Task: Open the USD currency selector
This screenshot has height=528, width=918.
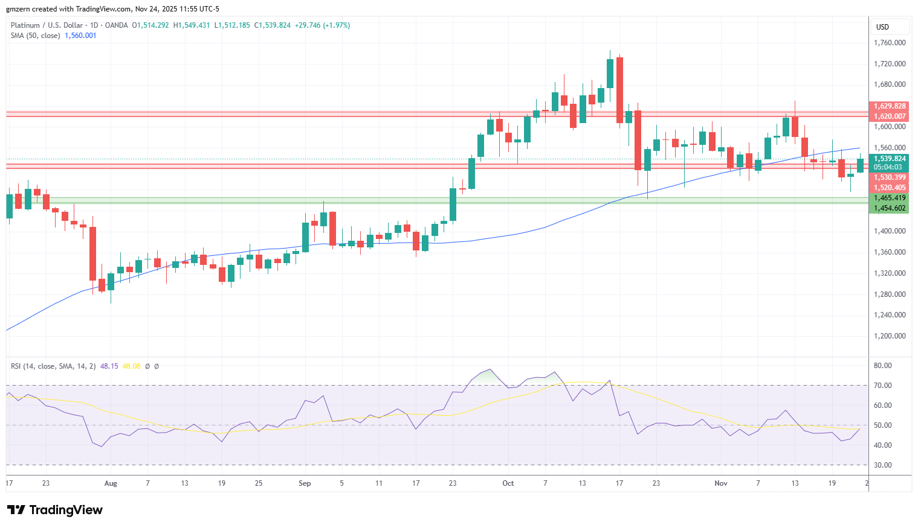Action: (x=890, y=27)
